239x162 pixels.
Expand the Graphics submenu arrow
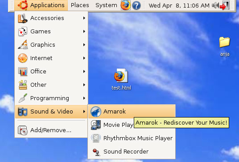84,45
